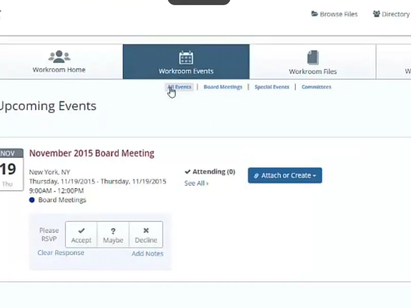Click the Browse Files folder icon
This screenshot has height=308, width=411.
[314, 14]
